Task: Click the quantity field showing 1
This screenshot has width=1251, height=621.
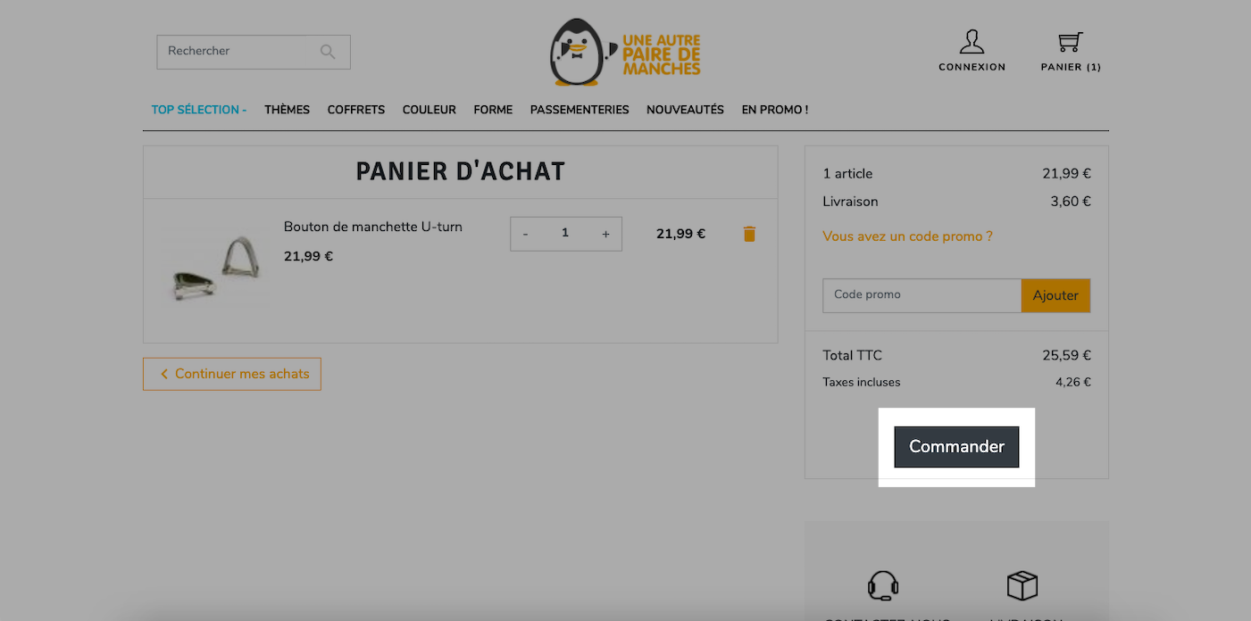Action: click(x=565, y=233)
